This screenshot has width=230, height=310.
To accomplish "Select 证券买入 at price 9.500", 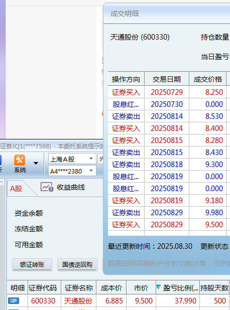I will (169, 225).
